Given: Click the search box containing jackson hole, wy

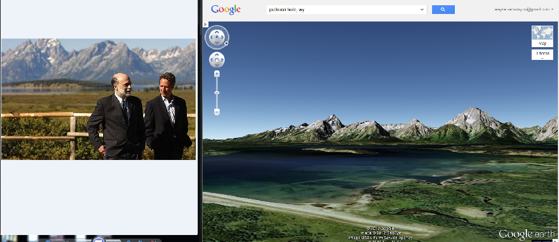Looking at the screenshot, I should (x=346, y=10).
